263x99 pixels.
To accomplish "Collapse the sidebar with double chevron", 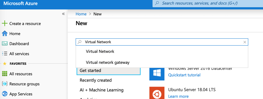I will tap(63, 14).
